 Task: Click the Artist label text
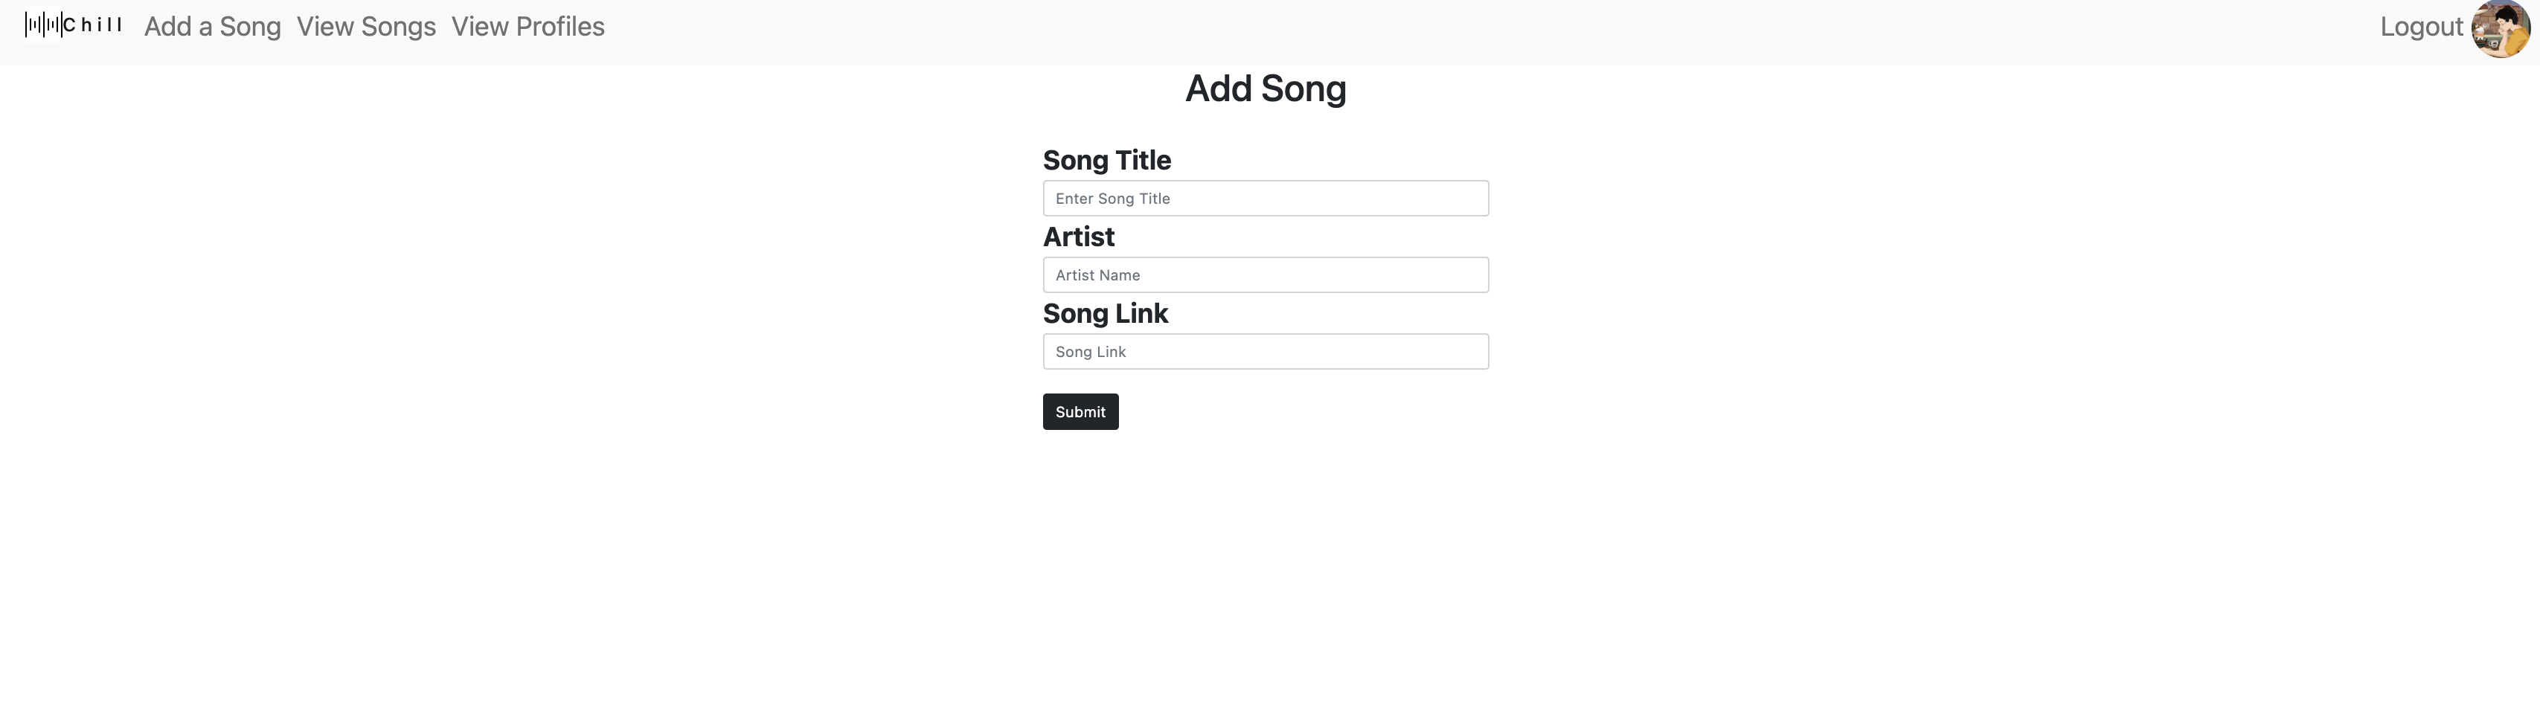click(1079, 237)
